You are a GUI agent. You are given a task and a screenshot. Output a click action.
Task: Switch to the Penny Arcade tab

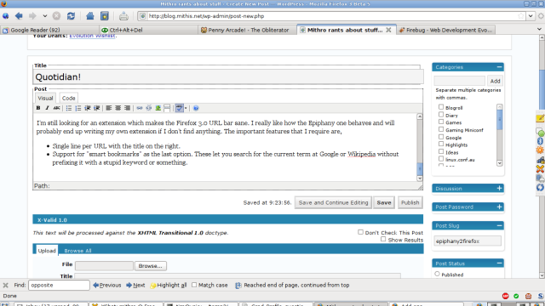click(247, 31)
